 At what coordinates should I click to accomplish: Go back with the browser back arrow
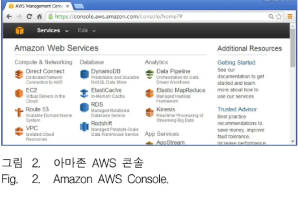(9, 16)
